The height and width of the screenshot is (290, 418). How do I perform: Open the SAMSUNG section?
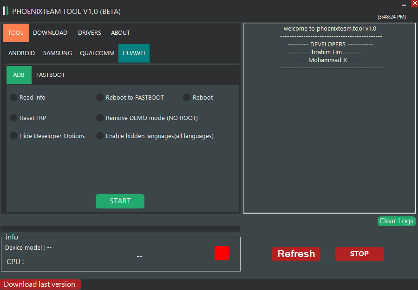(58, 53)
